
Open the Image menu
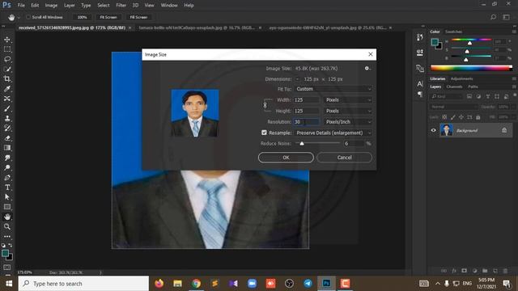pos(51,6)
